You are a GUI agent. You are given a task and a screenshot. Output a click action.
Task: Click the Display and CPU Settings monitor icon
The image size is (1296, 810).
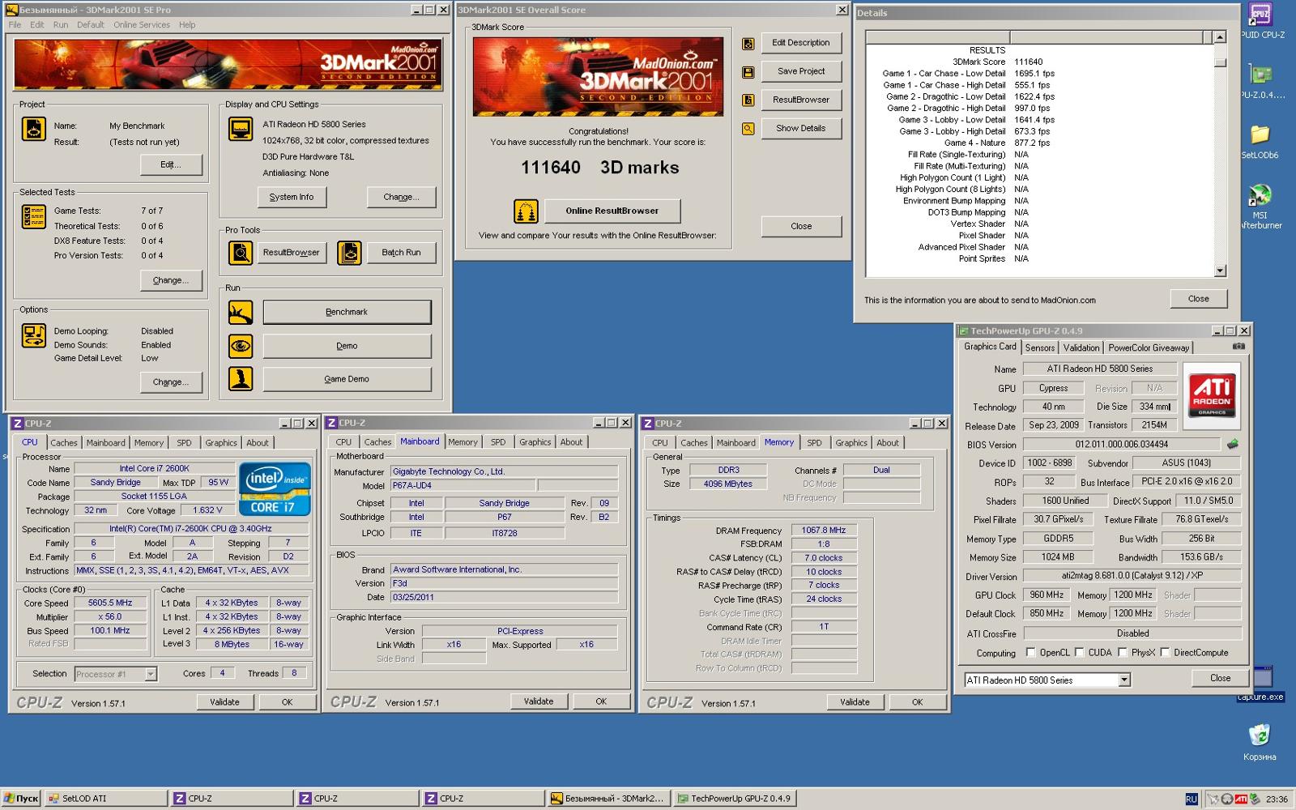pos(241,129)
